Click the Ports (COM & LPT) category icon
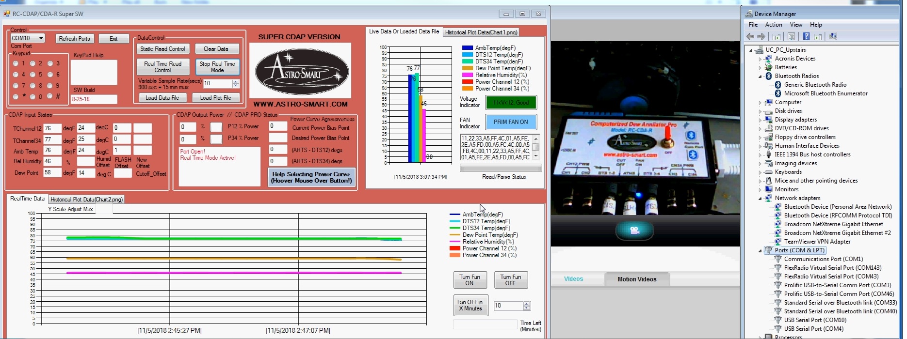The height and width of the screenshot is (339, 907). coord(768,250)
